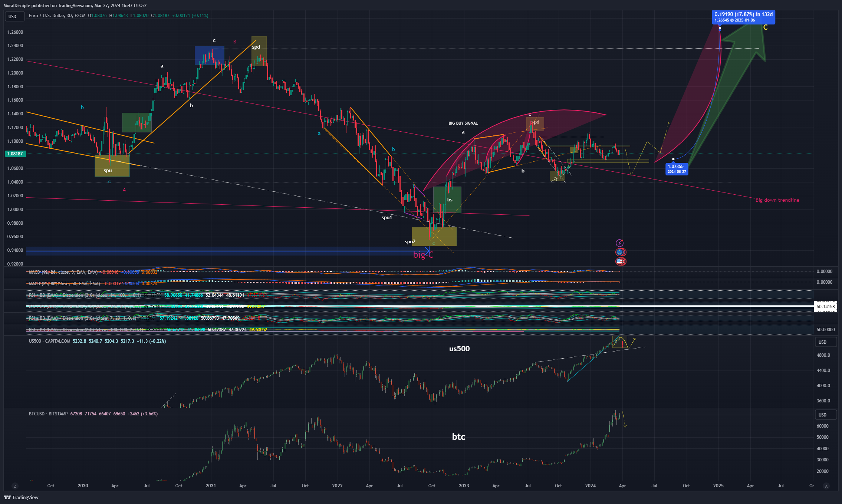
Task: Click the 50.00000 value on RSI scale
Action: click(x=826, y=330)
